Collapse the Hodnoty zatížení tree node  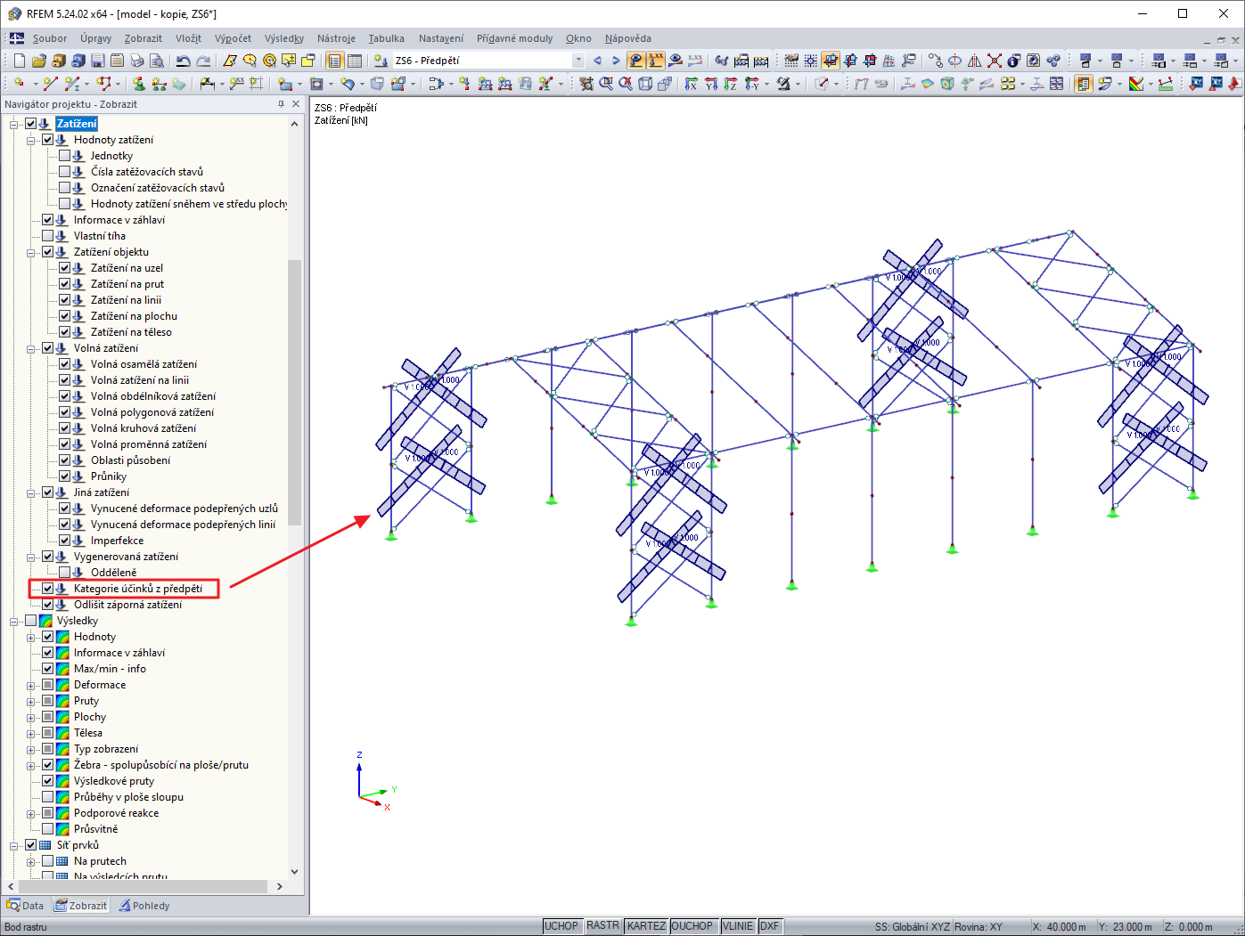(31, 140)
